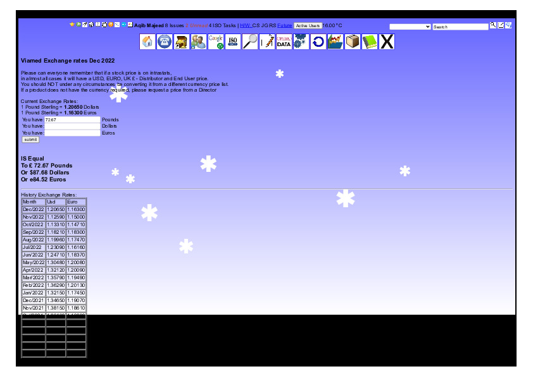This screenshot has width=533, height=376.
Task: Open the Opera Data icon
Action: 284,42
